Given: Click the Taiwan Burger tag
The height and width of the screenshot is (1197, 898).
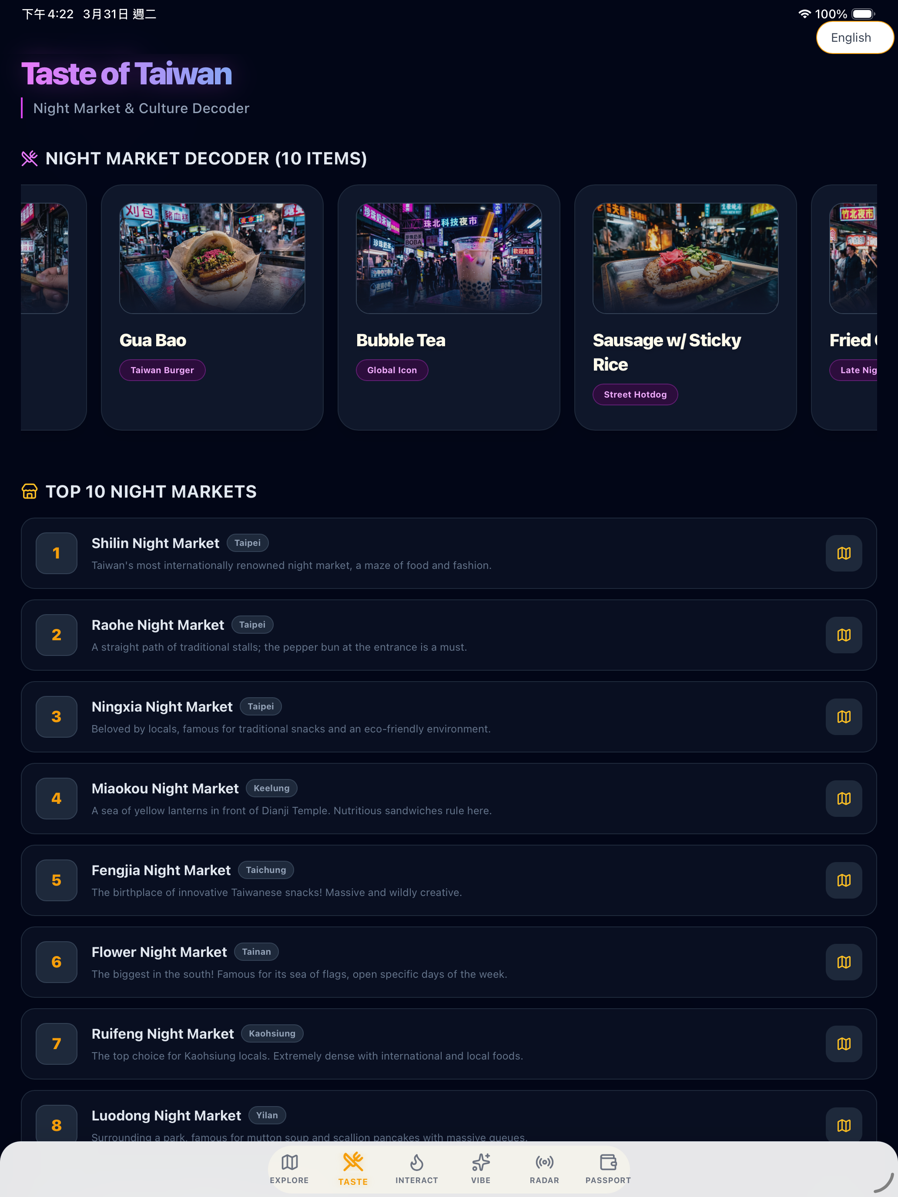Looking at the screenshot, I should coord(162,370).
